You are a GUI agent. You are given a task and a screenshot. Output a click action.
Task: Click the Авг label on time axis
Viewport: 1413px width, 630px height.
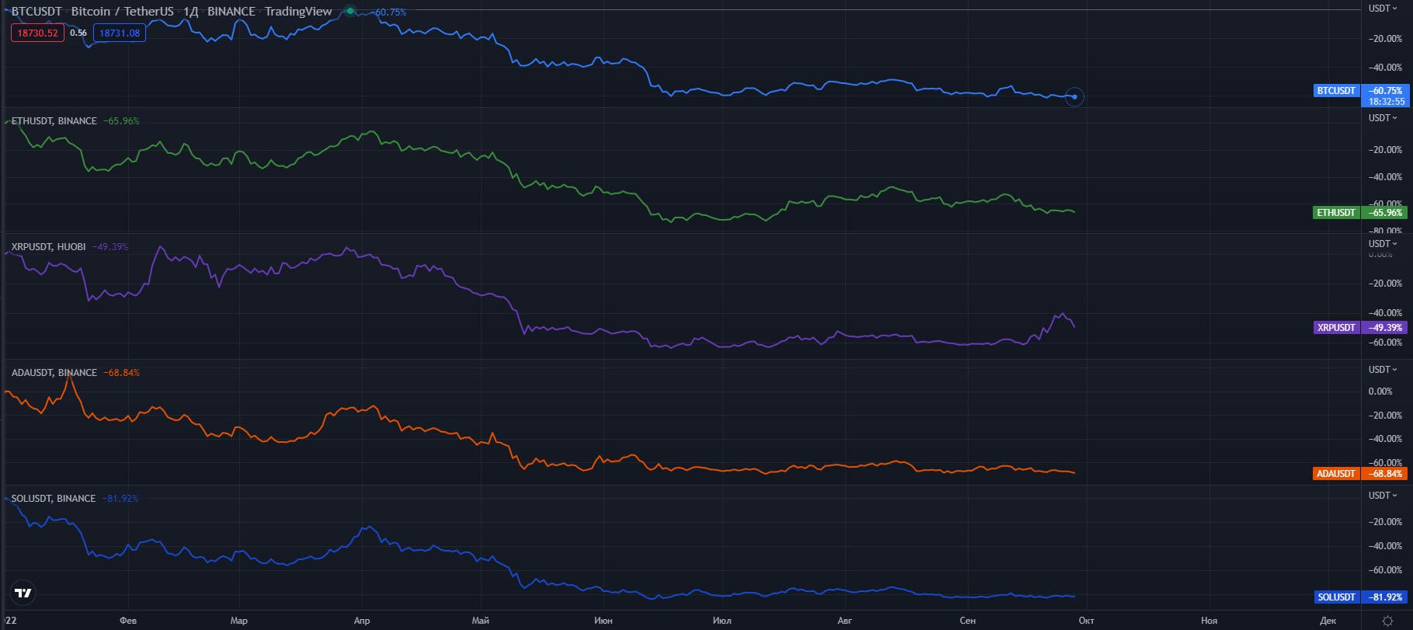point(844,621)
